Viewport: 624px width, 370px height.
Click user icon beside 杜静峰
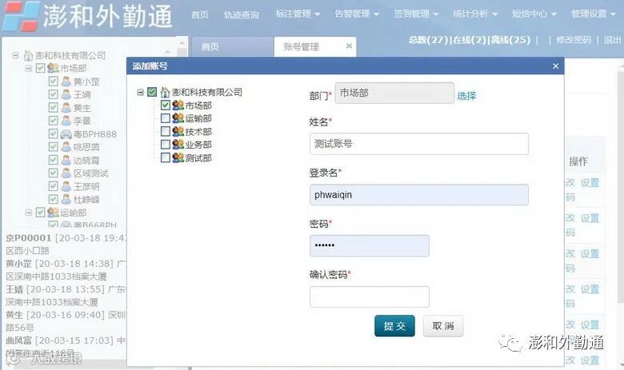click(66, 199)
